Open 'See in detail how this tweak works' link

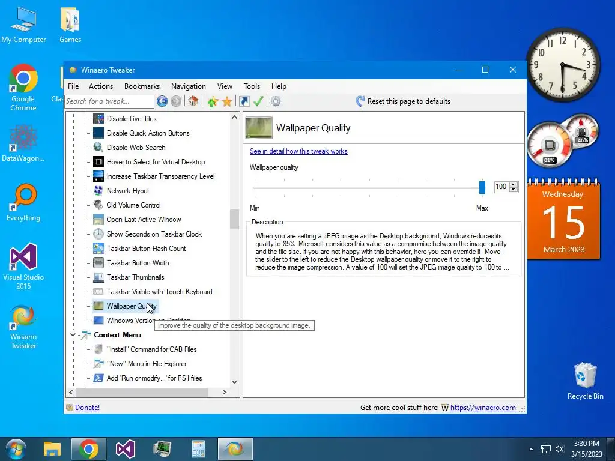pyautogui.click(x=298, y=151)
